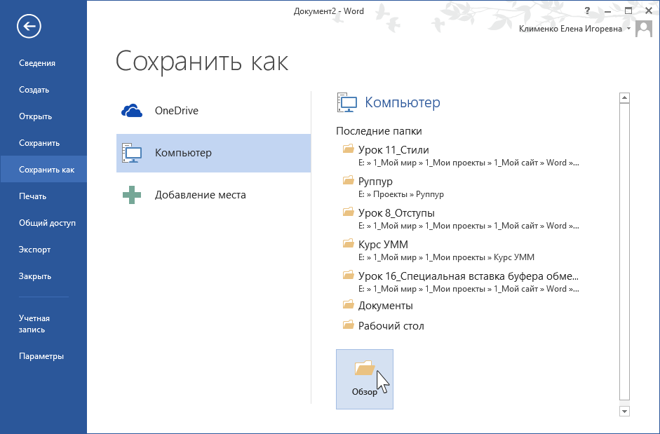Click the vertical scrollbar track of the folder list
The width and height of the screenshot is (660, 434).
(x=625, y=252)
